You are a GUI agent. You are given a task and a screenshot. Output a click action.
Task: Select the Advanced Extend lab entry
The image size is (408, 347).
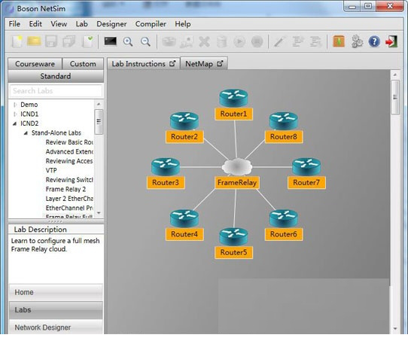pyautogui.click(x=69, y=151)
